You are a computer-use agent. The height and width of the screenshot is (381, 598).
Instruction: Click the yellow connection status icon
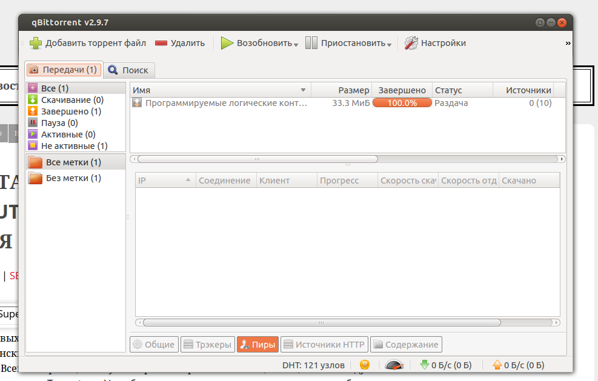(365, 365)
